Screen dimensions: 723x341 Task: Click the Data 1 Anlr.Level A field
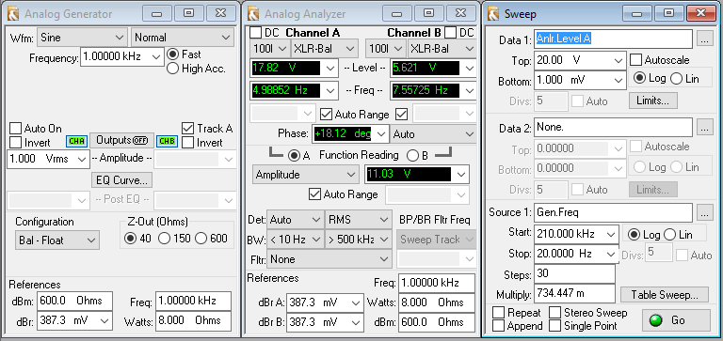(x=614, y=39)
